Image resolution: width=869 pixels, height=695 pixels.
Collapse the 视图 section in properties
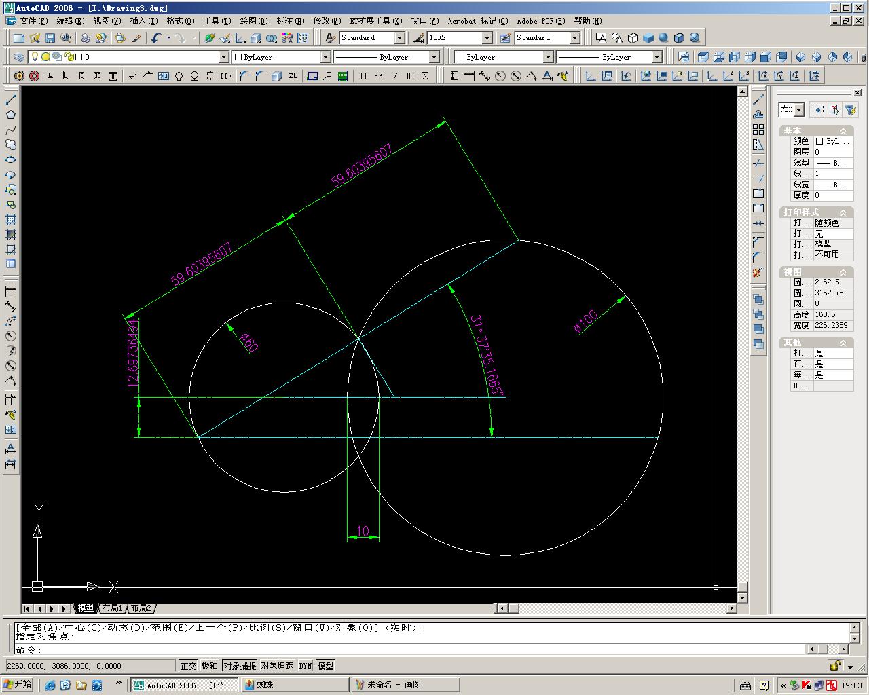click(843, 272)
